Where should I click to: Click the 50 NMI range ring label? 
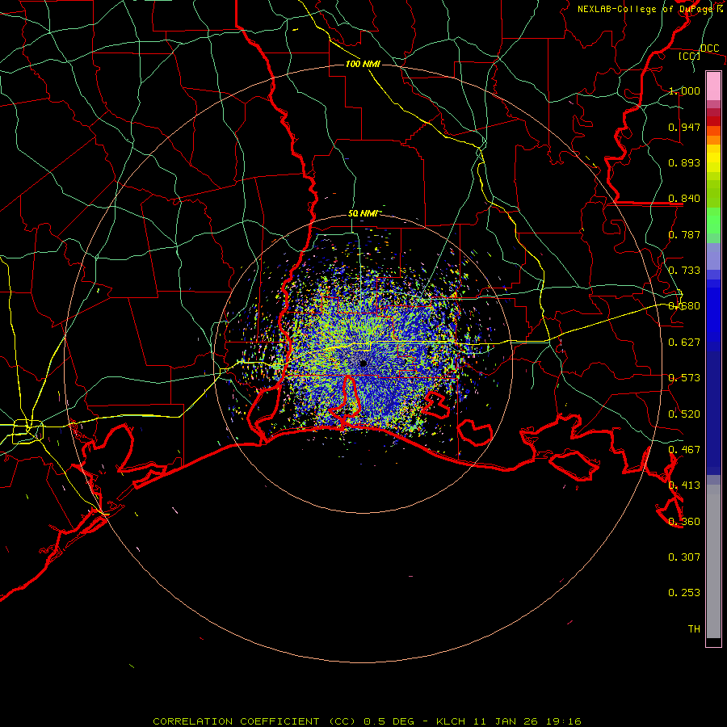363,214
